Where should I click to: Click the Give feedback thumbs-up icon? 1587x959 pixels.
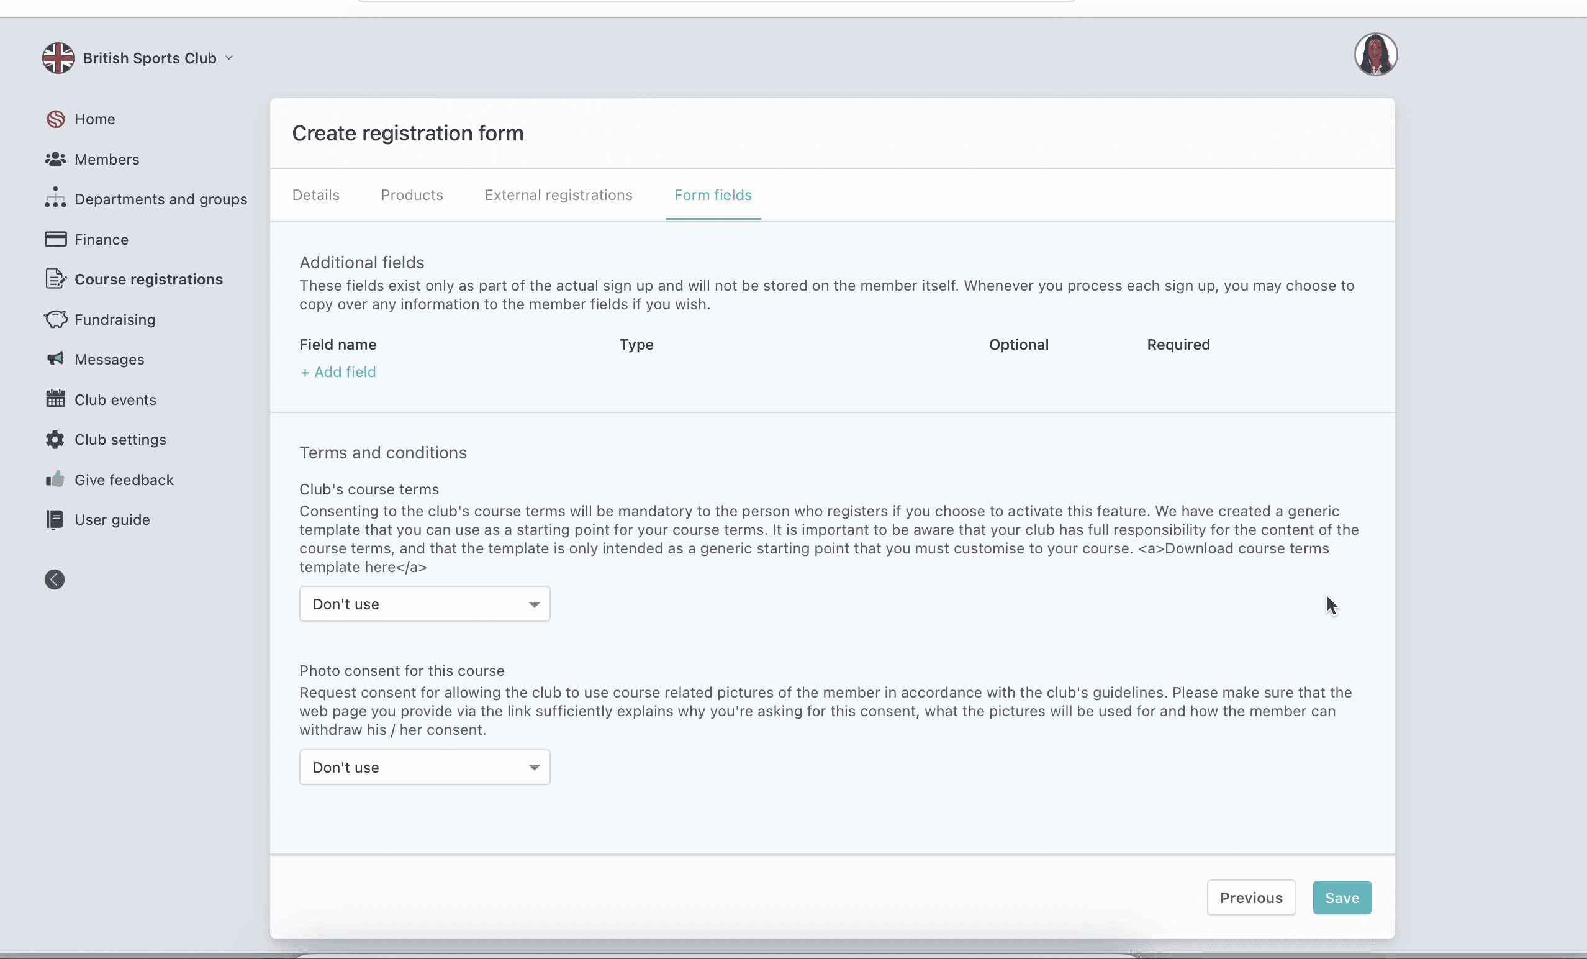(x=55, y=479)
